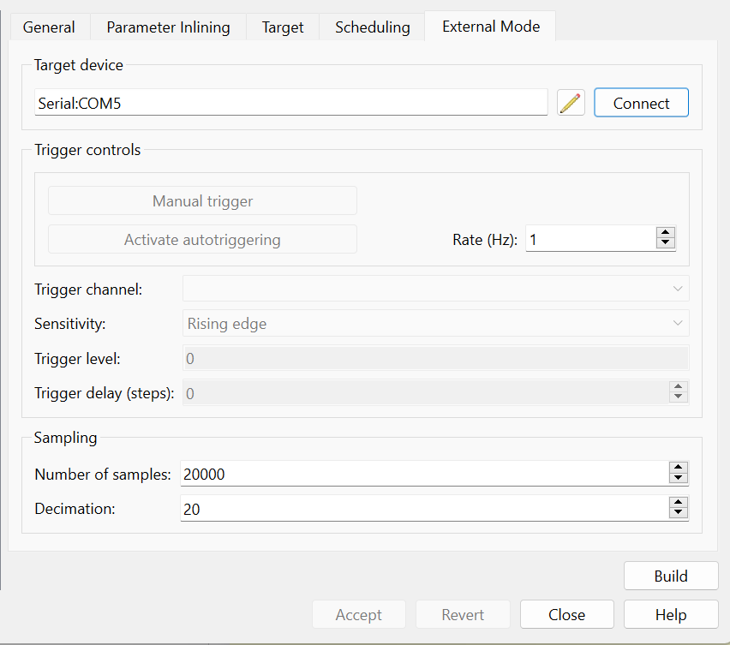
Task: Click the Build button
Action: (671, 576)
